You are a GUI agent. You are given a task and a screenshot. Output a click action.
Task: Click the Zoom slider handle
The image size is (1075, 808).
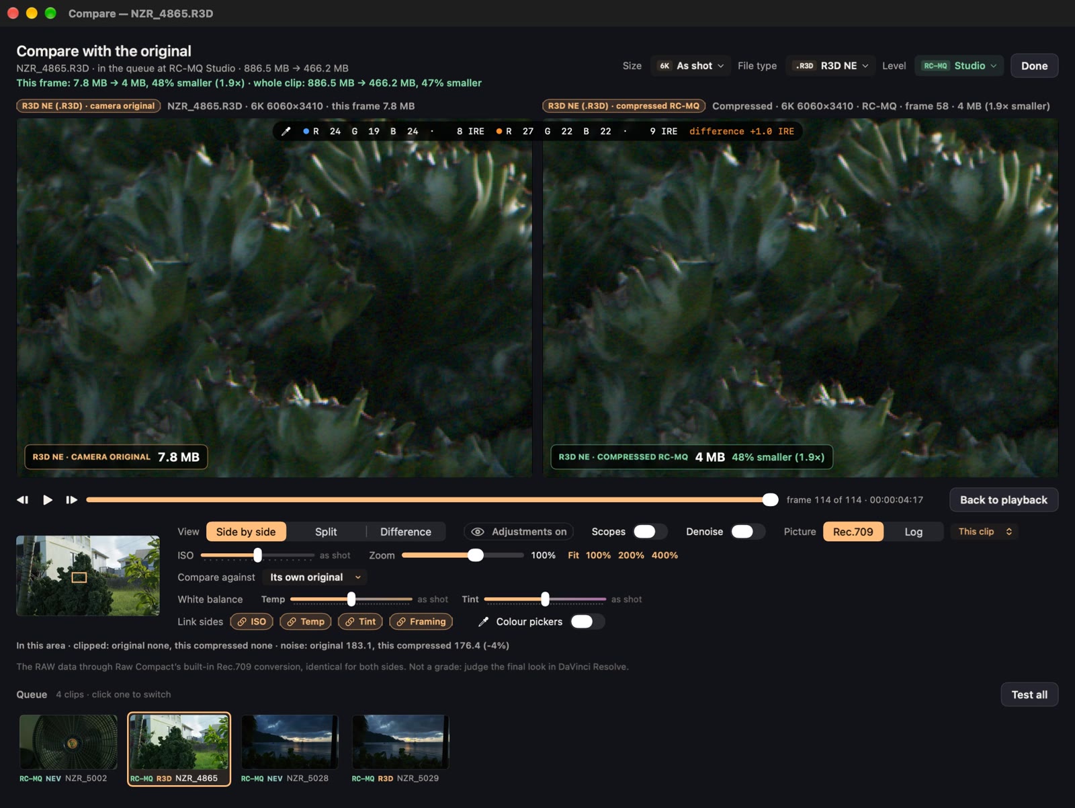475,555
